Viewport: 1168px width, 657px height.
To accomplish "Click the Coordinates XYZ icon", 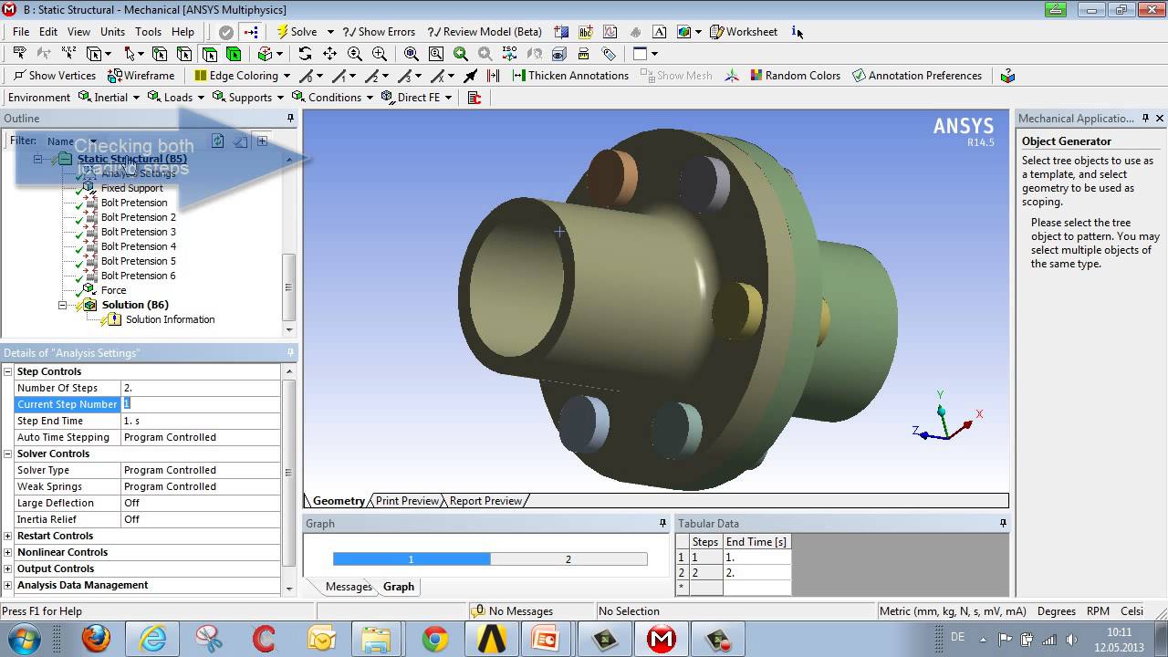I will coord(68,54).
